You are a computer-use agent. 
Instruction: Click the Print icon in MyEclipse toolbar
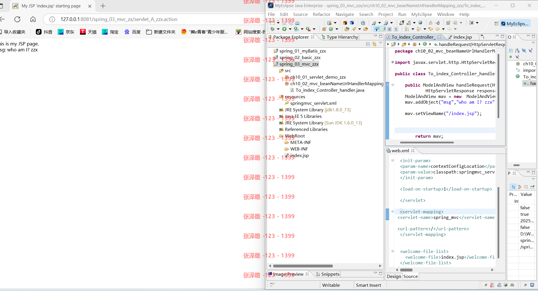tap(297, 23)
